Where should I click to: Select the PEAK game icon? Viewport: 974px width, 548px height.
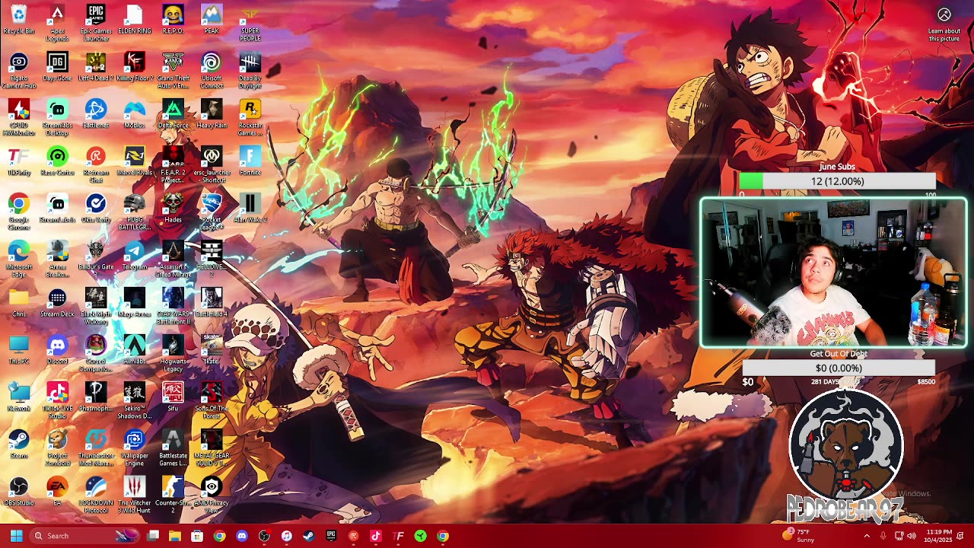tap(212, 20)
